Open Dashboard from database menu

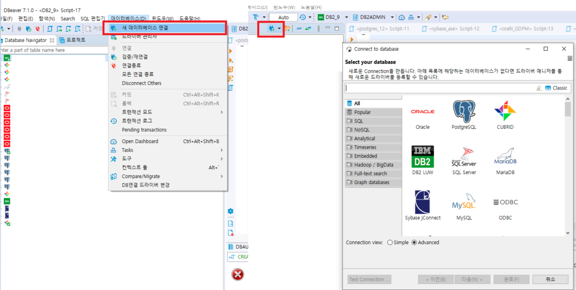pyautogui.click(x=168, y=141)
